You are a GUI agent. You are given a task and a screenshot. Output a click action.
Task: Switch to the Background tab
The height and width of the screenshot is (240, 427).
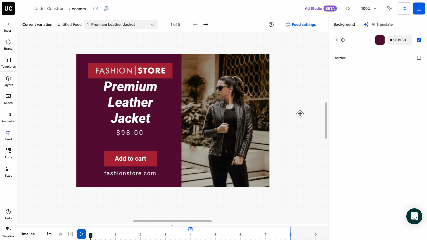pos(344,24)
